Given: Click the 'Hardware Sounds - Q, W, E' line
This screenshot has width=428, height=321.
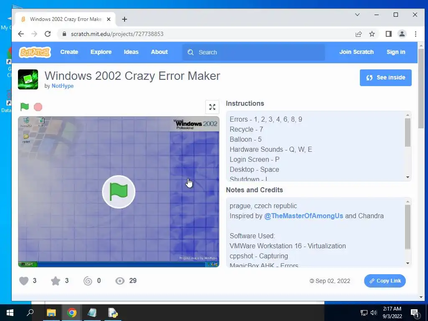Looking at the screenshot, I should (271, 149).
